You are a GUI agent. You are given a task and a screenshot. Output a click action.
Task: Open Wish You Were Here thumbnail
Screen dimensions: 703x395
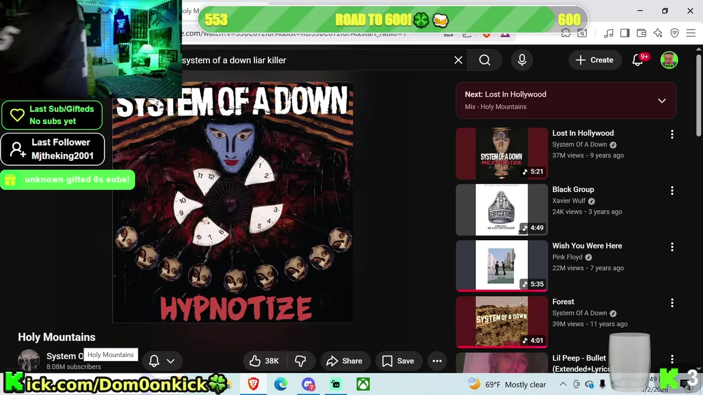(501, 266)
